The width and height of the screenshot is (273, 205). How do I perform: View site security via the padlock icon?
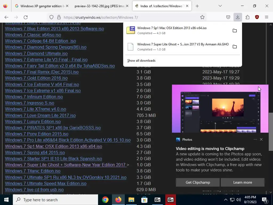(59, 17)
